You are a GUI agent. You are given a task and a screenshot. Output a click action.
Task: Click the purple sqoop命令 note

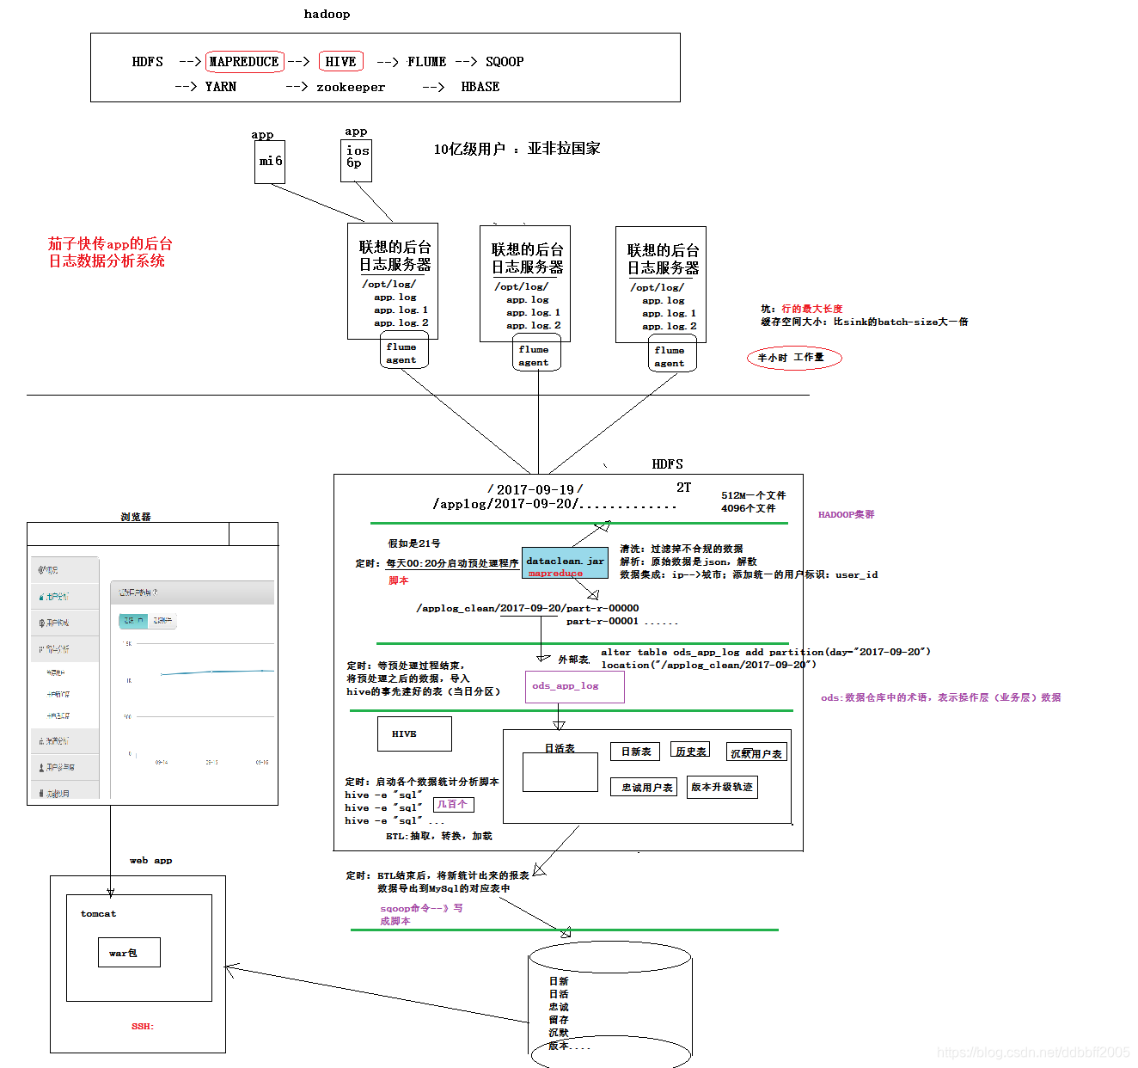tap(421, 914)
